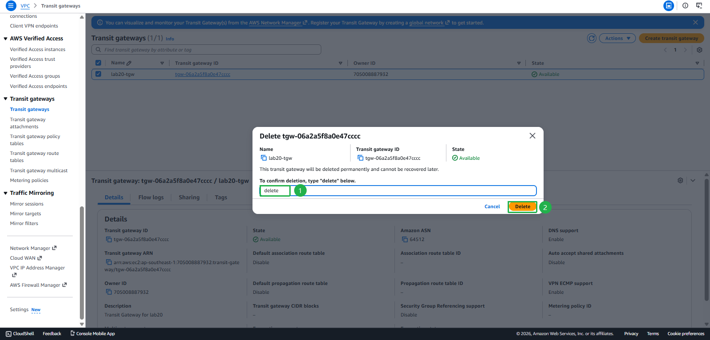
Task: Click the sidebar vertical scrollbar
Action: pyautogui.click(x=82, y=263)
